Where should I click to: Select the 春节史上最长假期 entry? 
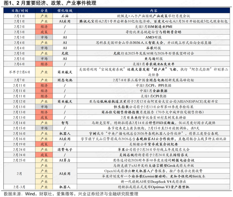153,128
